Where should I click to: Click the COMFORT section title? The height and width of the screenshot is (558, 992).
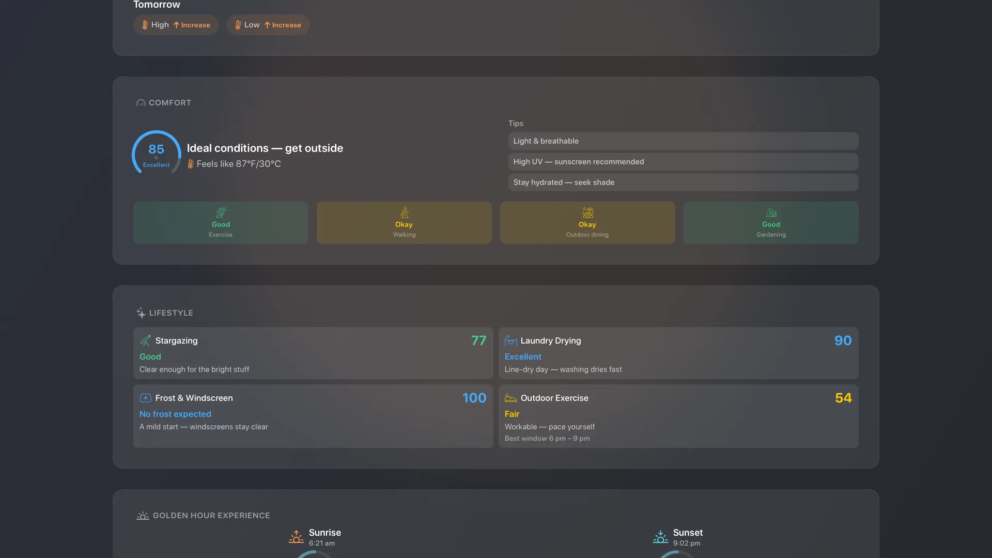pos(170,103)
